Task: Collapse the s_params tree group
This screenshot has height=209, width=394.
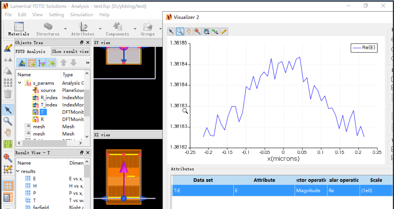Action: click(x=20, y=83)
